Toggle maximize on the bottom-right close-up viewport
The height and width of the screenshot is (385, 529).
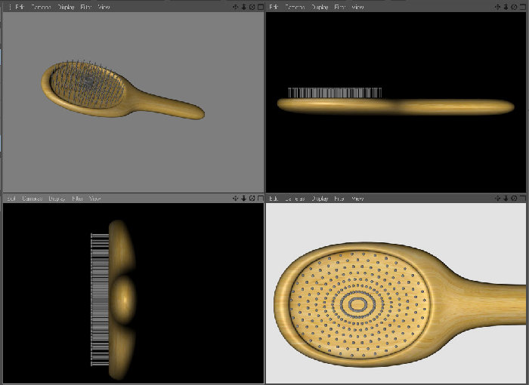point(523,199)
